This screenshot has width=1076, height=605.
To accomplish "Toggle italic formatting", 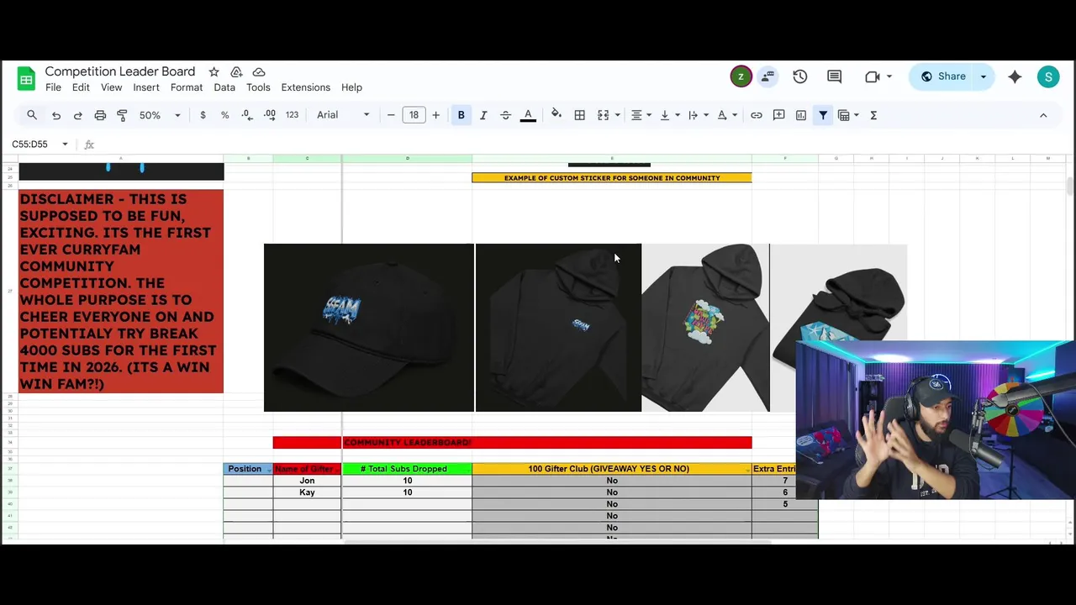I will click(483, 115).
